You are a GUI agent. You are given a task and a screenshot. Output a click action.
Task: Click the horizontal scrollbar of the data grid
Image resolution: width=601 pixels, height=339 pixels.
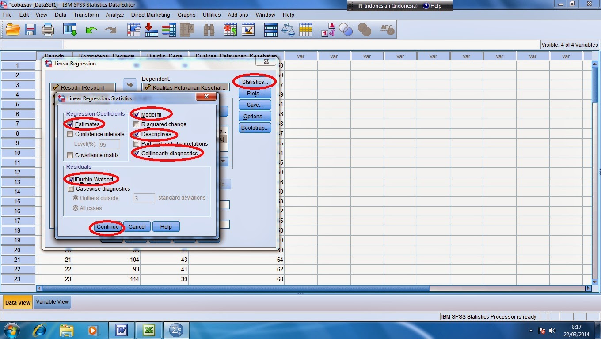(314, 288)
